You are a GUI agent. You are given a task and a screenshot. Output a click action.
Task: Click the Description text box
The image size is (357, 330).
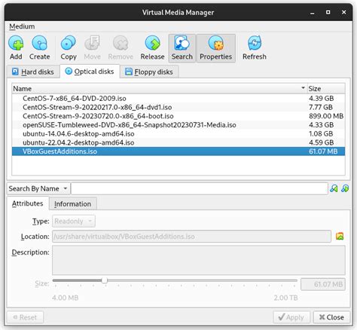click(199, 261)
